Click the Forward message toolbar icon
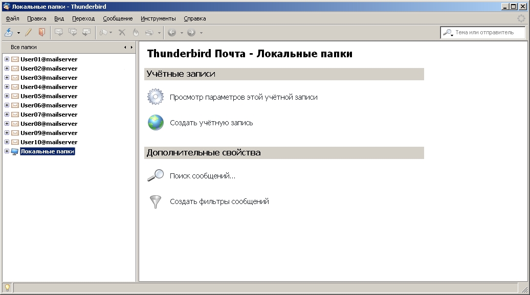Viewport: 530px width, 295px height. 86,32
